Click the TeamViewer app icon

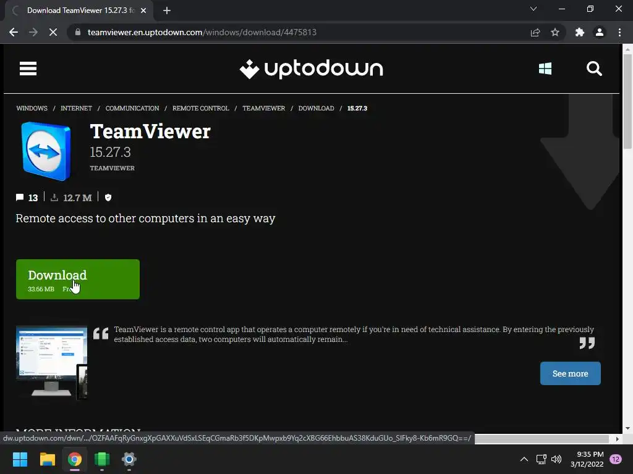tap(46, 151)
